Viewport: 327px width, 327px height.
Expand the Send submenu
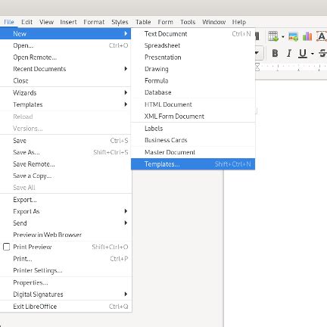click(65, 223)
